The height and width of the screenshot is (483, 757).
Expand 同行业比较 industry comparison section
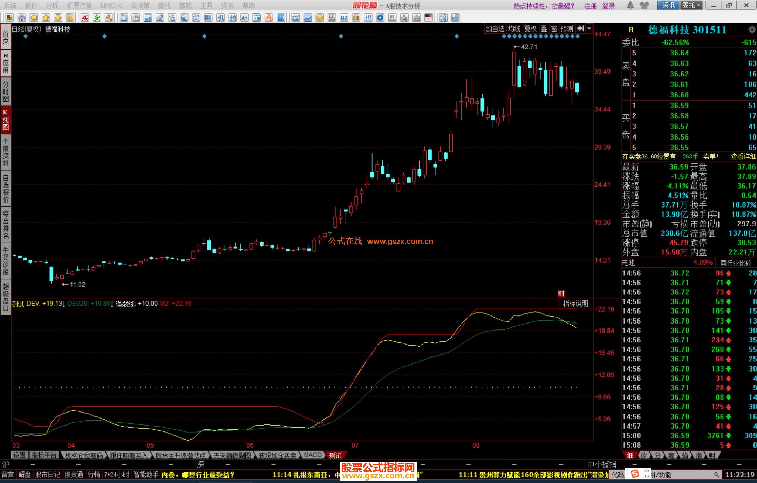pos(736,263)
